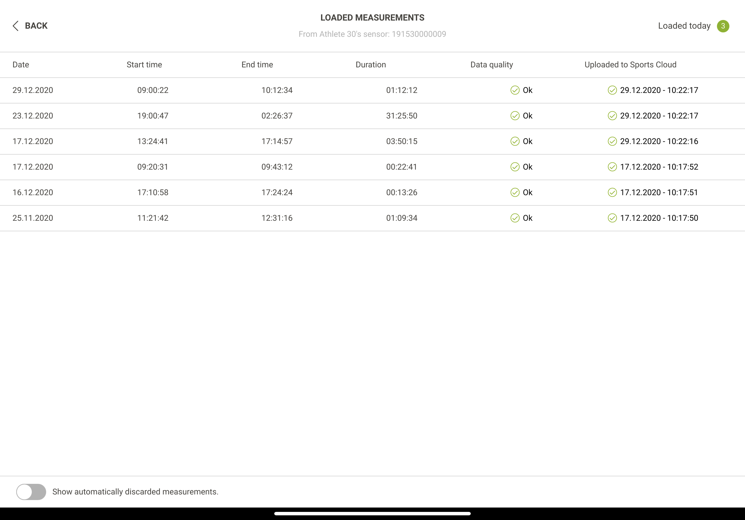Select the 16.12.2020 date cell
745x520 pixels.
point(33,193)
